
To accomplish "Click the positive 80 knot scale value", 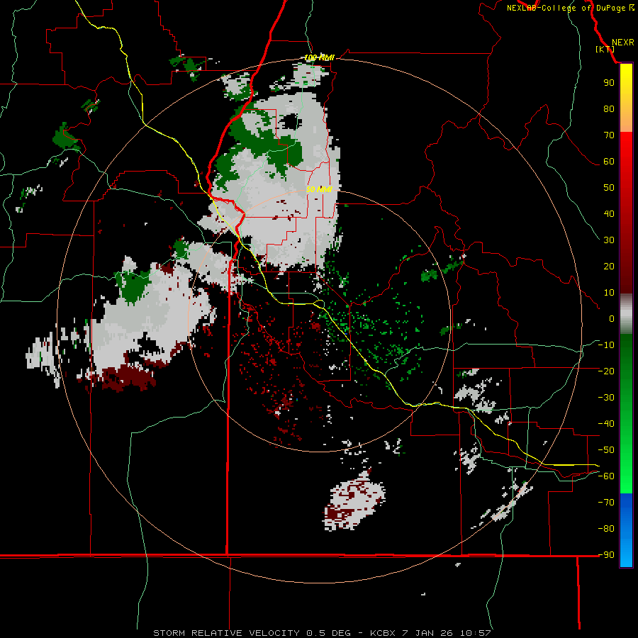I will 609,108.
